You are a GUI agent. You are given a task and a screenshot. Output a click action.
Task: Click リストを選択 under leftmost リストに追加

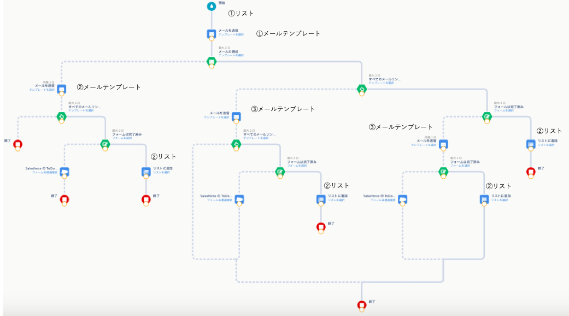pyautogui.click(x=161, y=173)
